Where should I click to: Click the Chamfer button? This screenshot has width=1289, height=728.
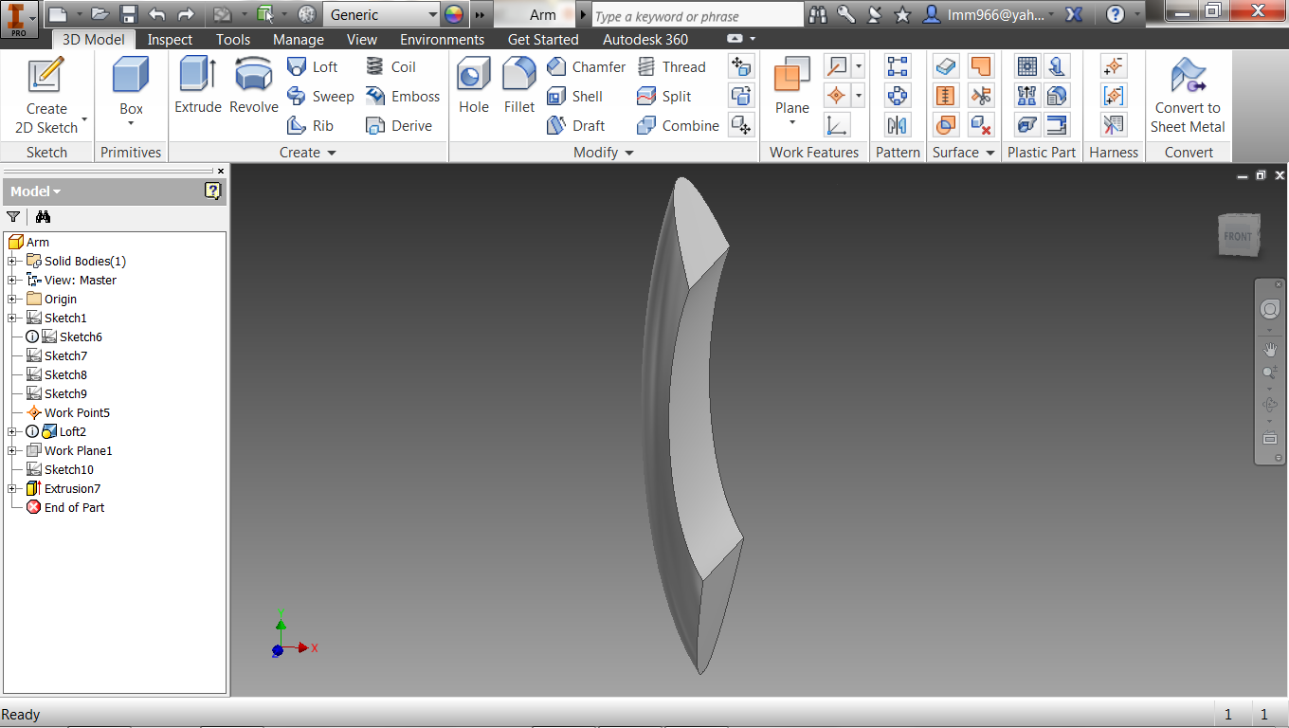pyautogui.click(x=587, y=66)
